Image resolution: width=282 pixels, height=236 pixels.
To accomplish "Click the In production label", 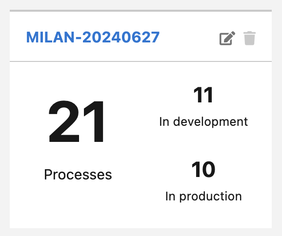I will 203,197.
